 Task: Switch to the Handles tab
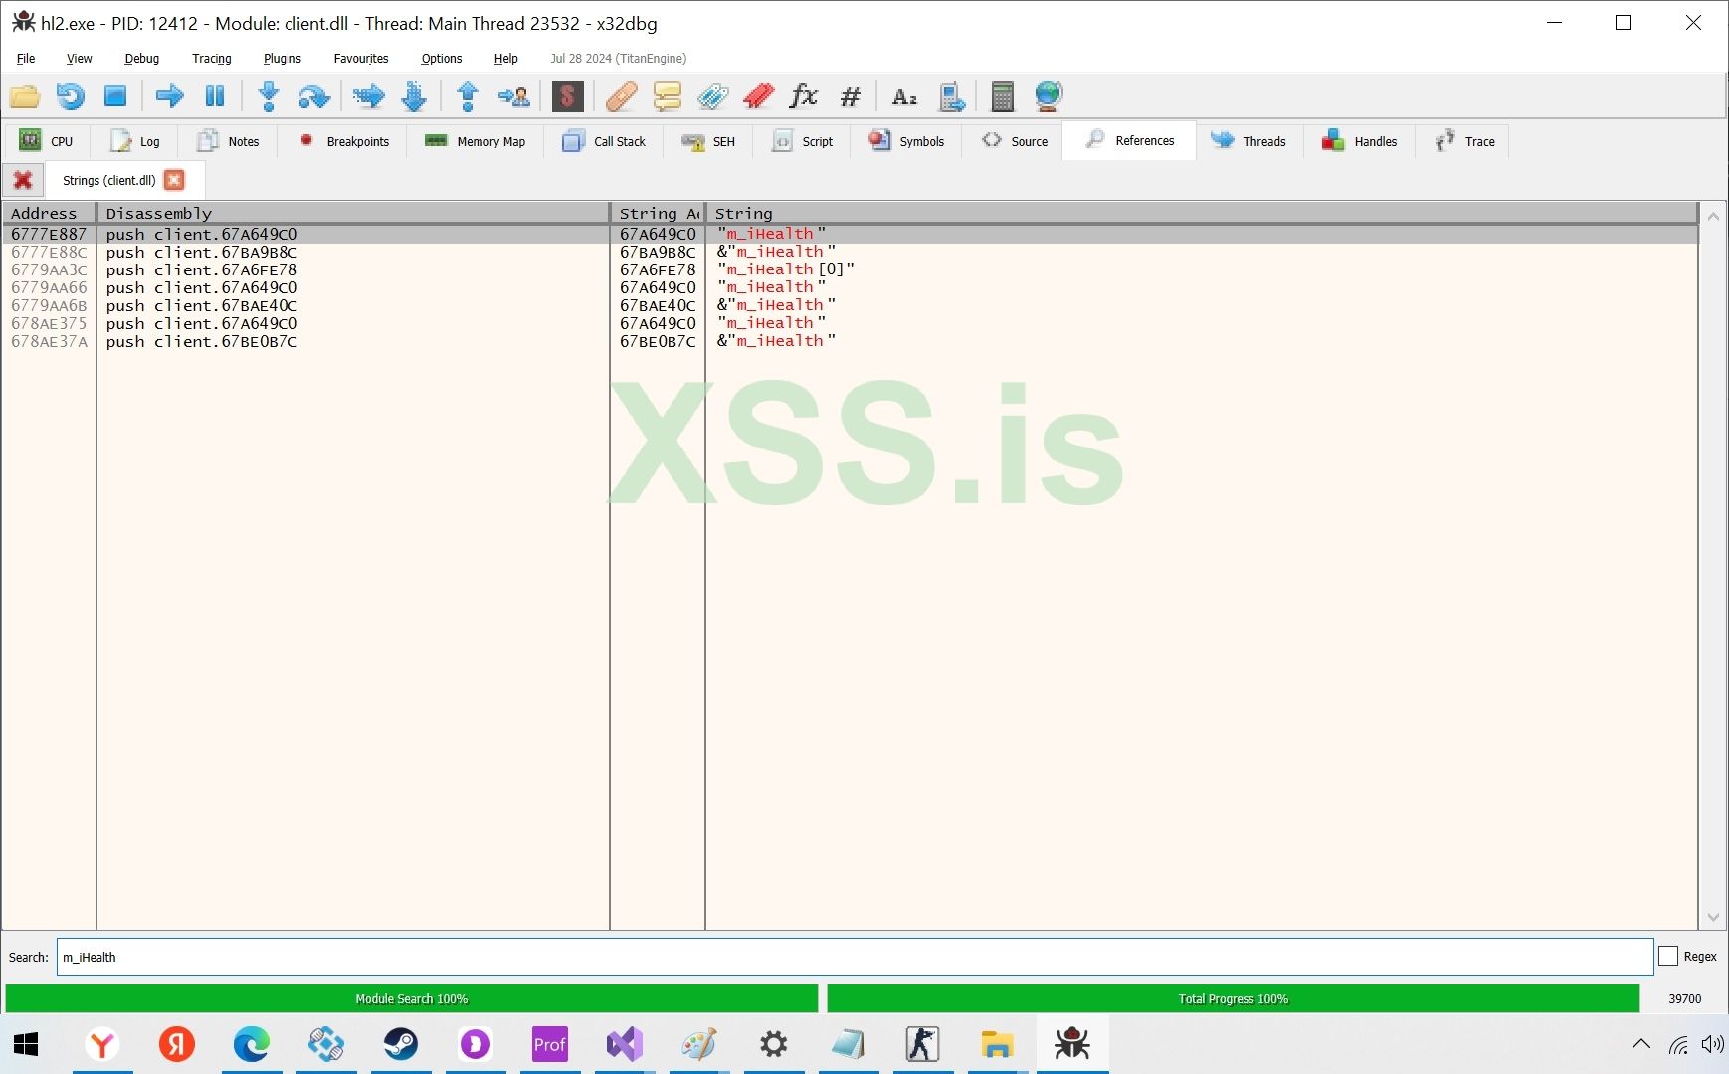pyautogui.click(x=1360, y=141)
